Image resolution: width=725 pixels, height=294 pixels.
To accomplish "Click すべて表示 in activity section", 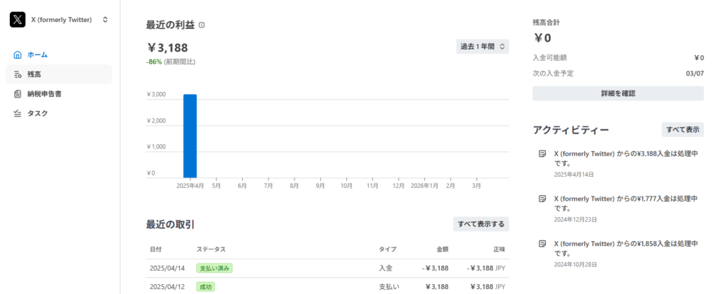I will click(683, 130).
